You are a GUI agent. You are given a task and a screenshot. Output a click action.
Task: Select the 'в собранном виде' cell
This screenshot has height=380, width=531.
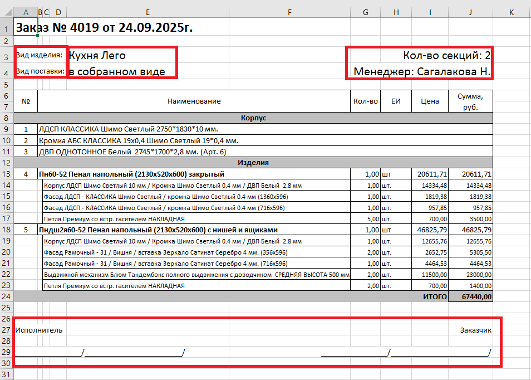(117, 72)
